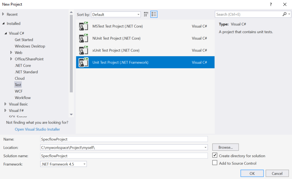Open the Sort by dropdown

[116, 15]
